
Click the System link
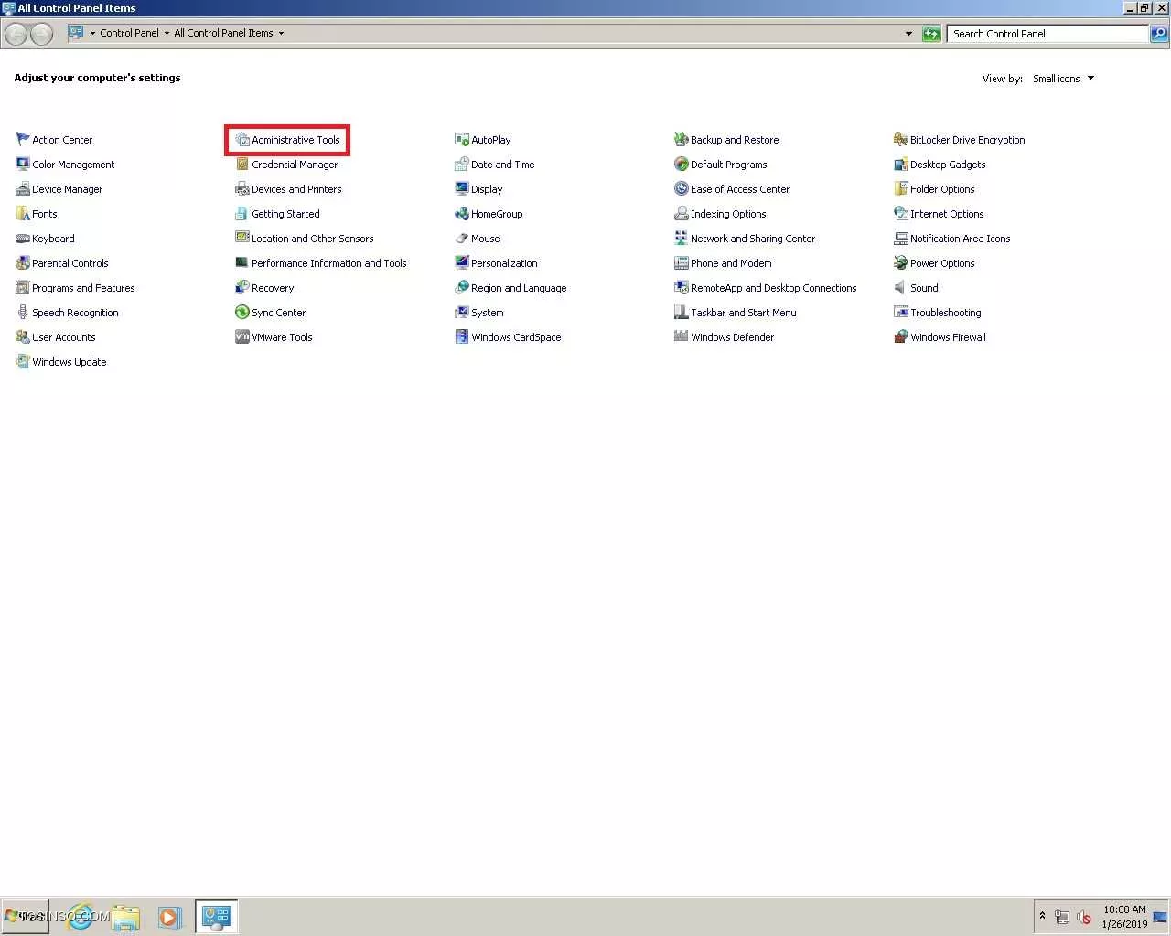coord(488,313)
